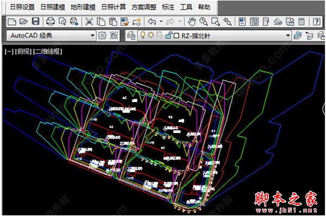Viewport: 326px width, 219px height.
Task: Activate the Pan hand tool
Action: coord(192,22)
